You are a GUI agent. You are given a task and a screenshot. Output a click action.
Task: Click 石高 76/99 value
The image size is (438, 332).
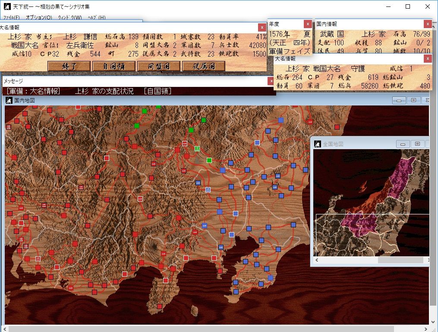422,34
